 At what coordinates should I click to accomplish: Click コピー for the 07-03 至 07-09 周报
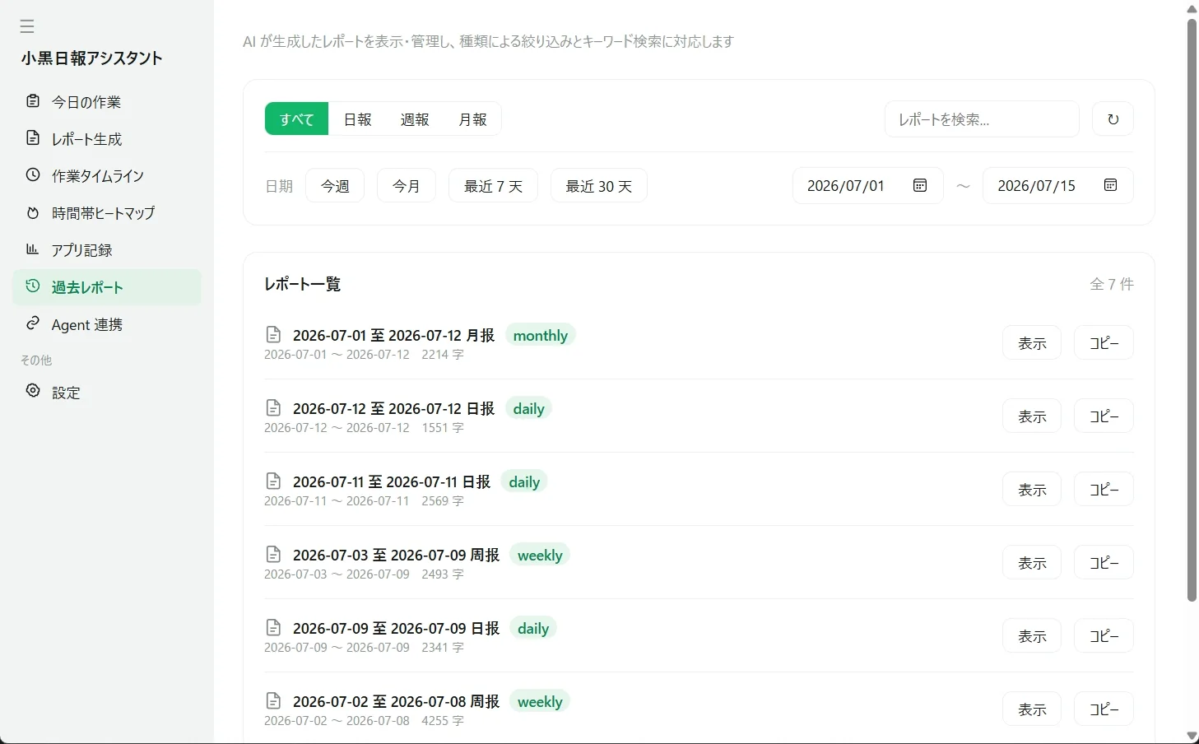(1104, 563)
